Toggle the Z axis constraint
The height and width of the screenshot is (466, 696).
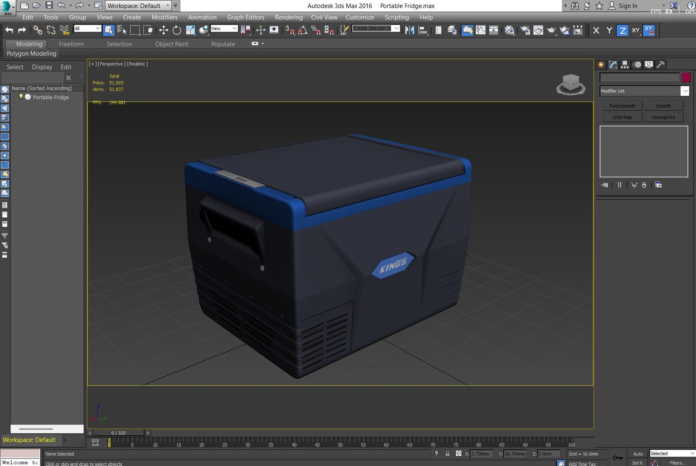(x=622, y=30)
